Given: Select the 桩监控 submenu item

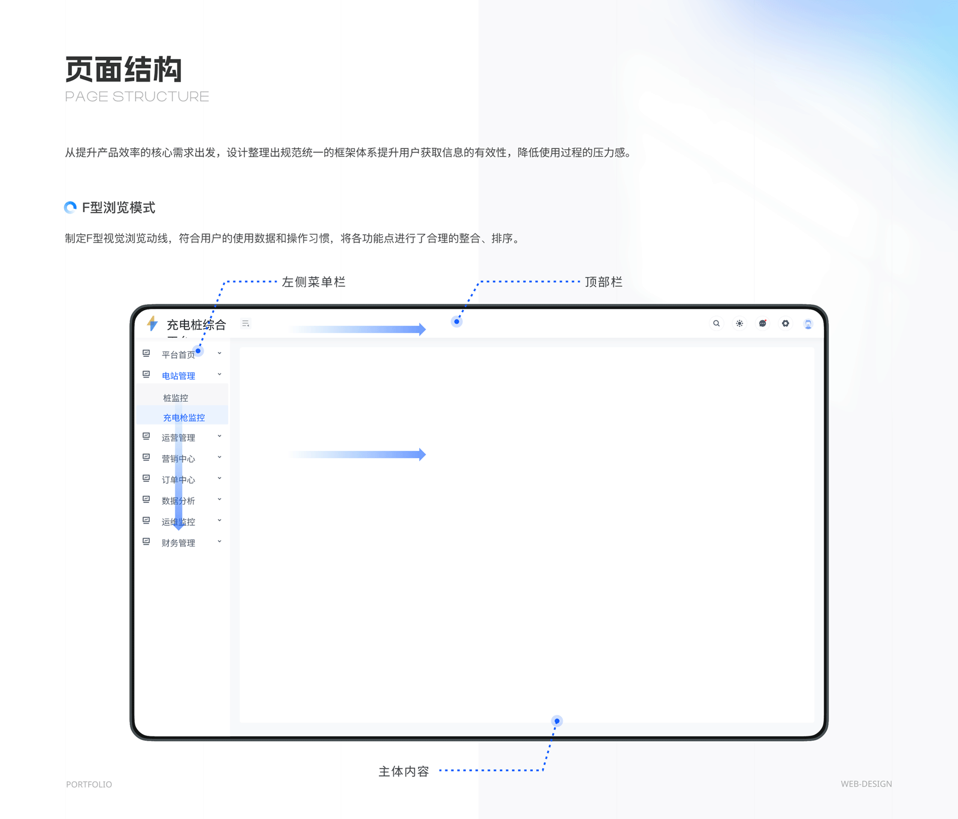Looking at the screenshot, I should (x=175, y=397).
